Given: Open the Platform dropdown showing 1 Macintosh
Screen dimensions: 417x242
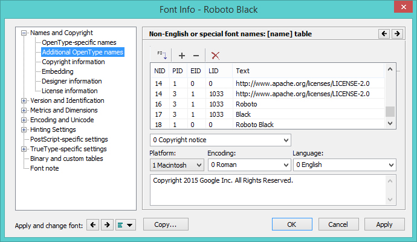Looking at the screenshot, I should click(x=176, y=165).
